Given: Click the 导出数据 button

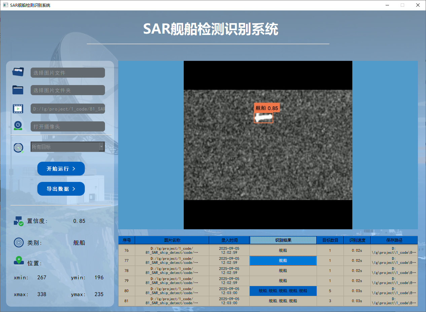Looking at the screenshot, I should 61,189.
